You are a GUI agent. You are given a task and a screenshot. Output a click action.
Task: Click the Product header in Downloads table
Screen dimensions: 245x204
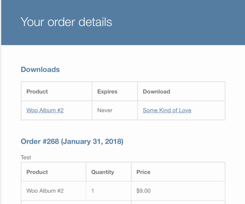pyautogui.click(x=37, y=91)
